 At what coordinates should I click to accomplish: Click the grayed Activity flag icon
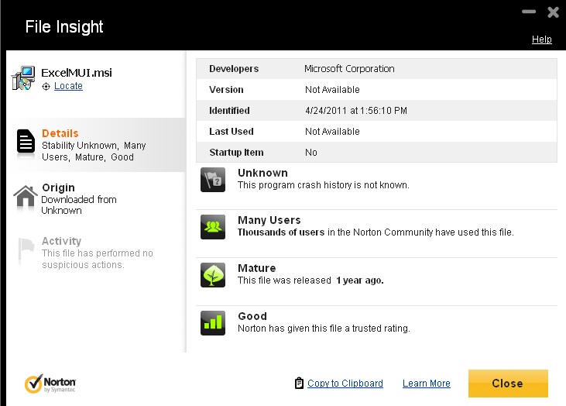26,248
